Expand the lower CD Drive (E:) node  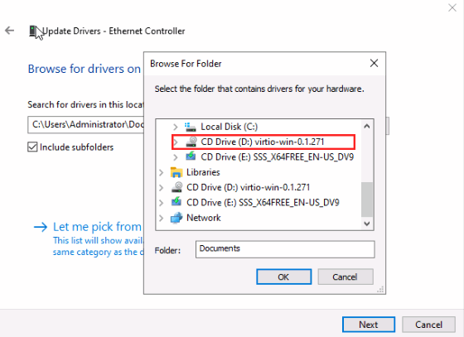162,203
